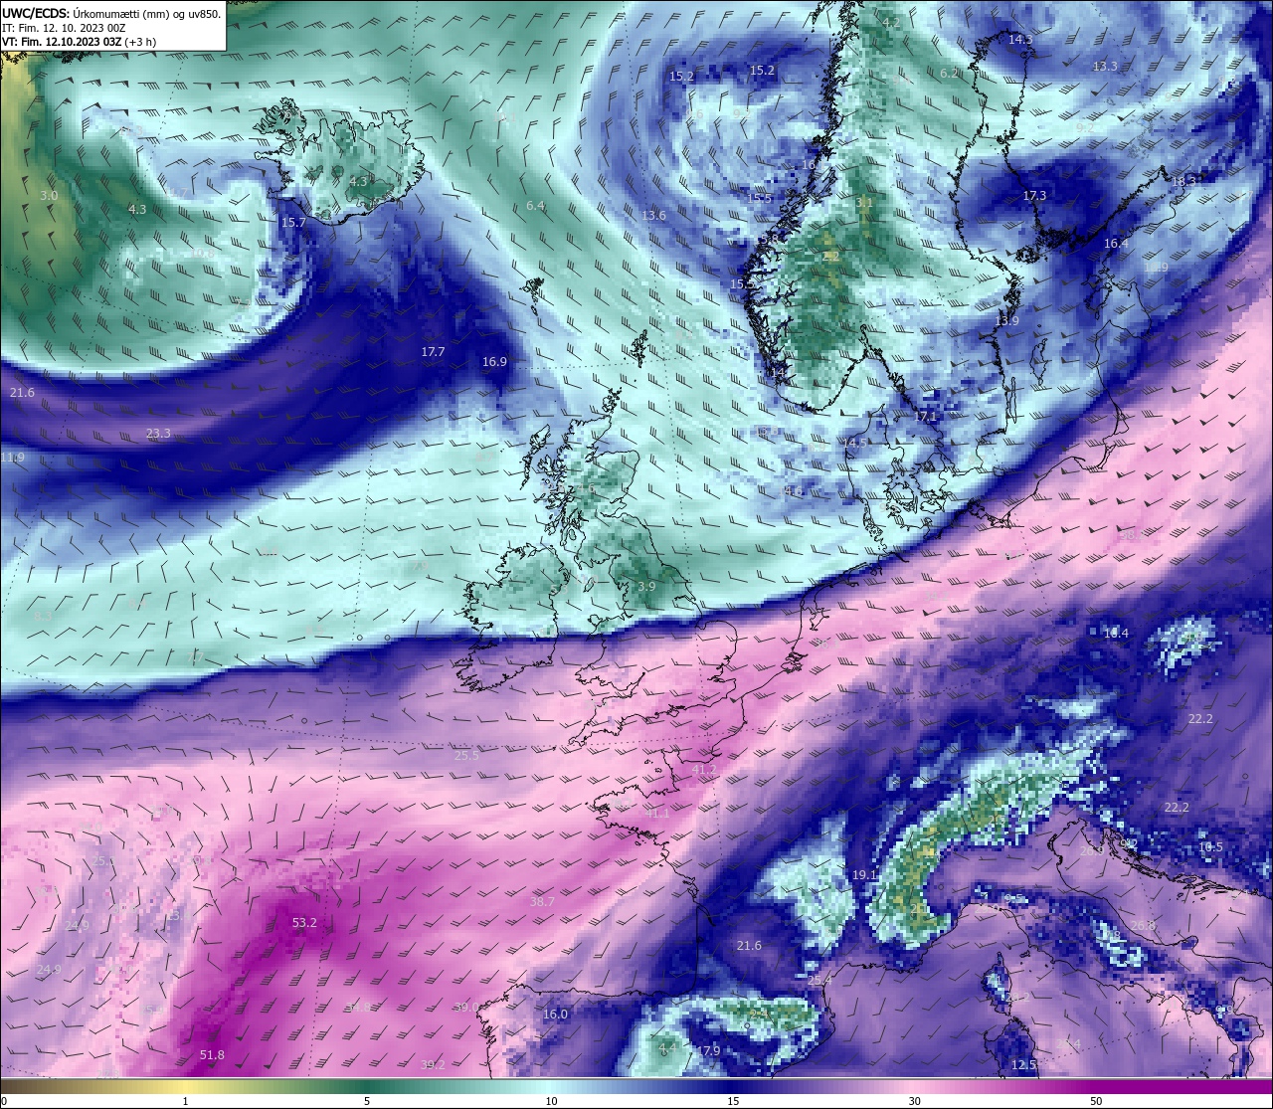Viewport: 1273px width, 1109px height.
Task: Click the 18.3 value label
Action: (1184, 181)
